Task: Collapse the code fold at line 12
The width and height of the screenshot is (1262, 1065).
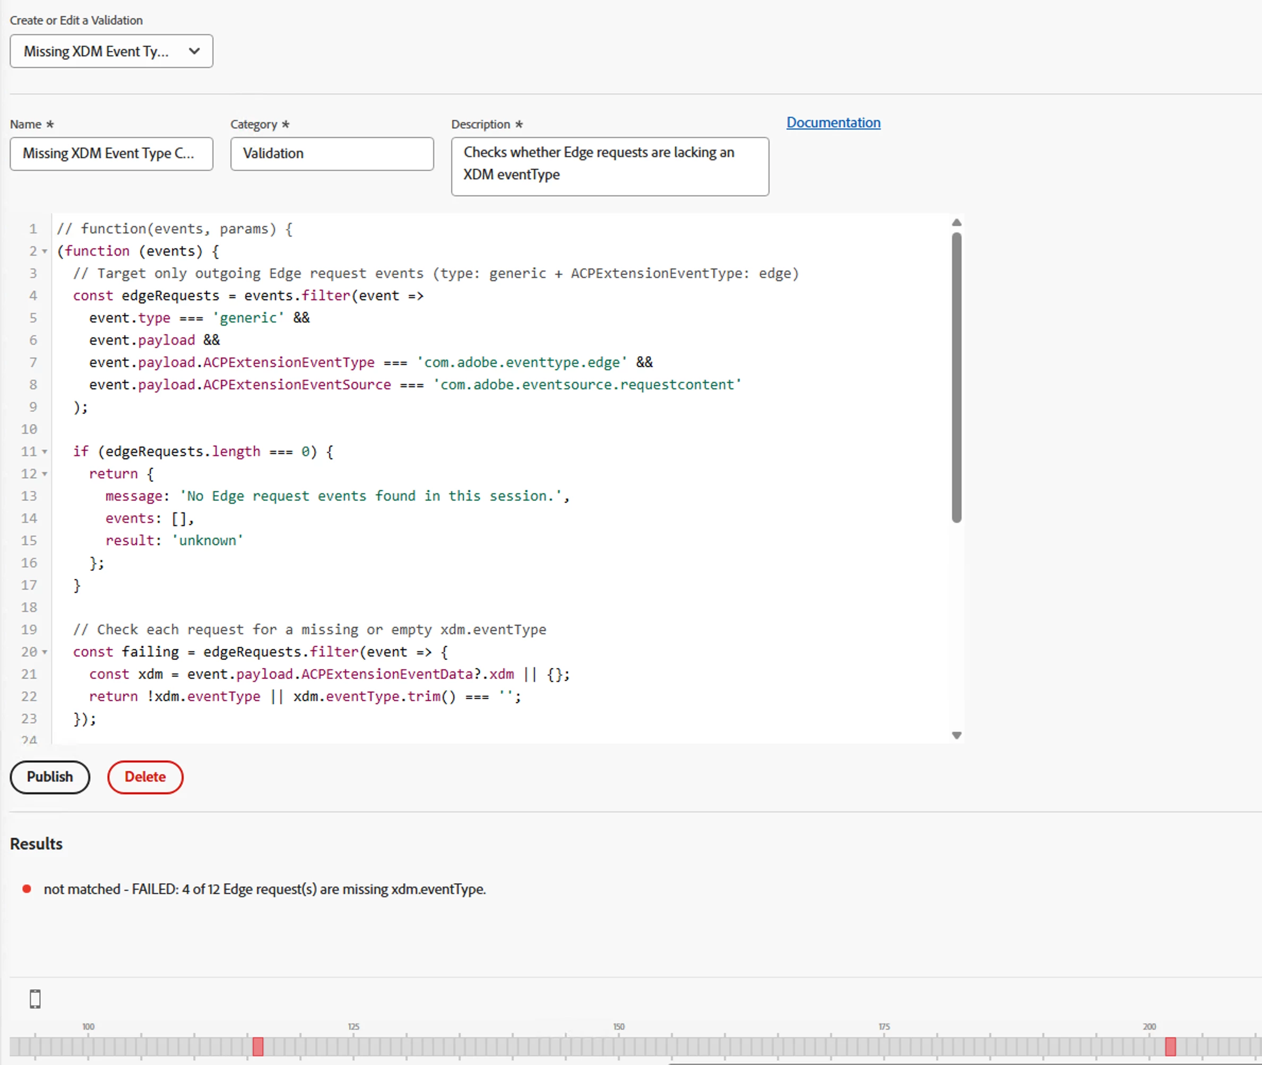Action: coord(44,474)
